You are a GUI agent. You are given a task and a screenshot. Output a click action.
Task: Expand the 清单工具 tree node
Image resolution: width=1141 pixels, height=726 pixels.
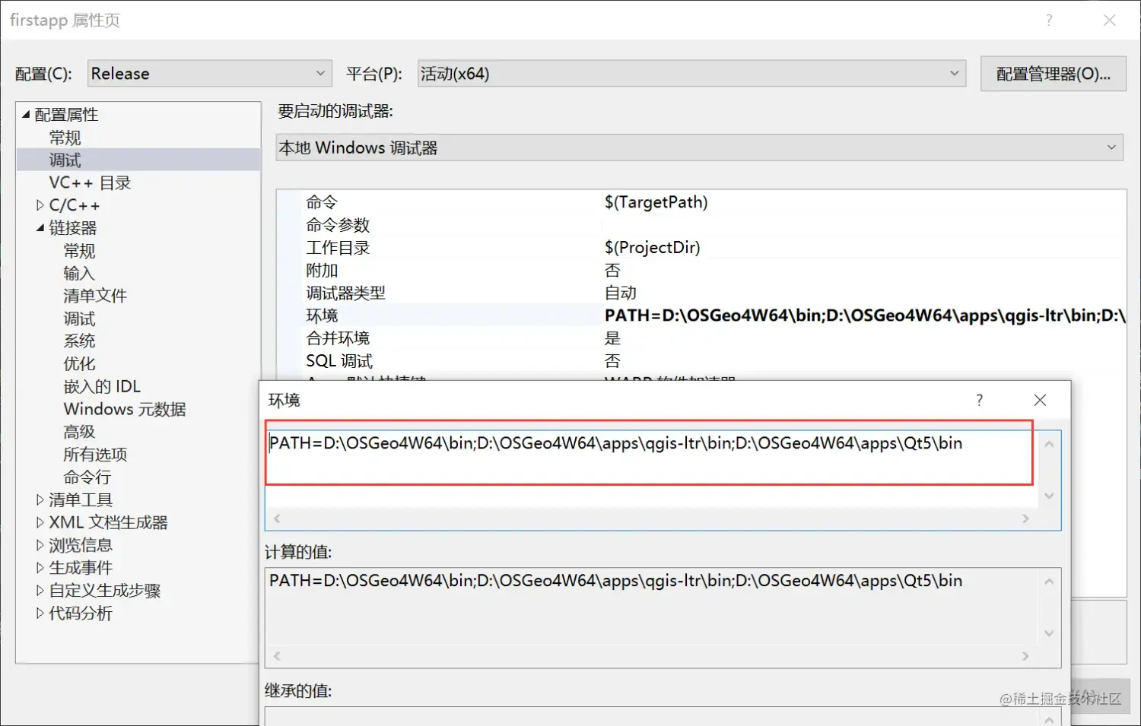pos(40,499)
